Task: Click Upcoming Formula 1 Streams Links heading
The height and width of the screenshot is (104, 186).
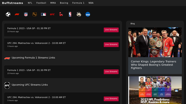Action: 33,58
